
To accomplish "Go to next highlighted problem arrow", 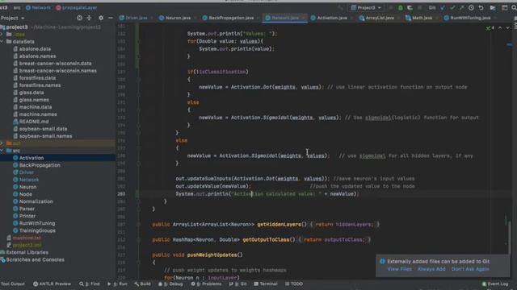I will 508,28.
